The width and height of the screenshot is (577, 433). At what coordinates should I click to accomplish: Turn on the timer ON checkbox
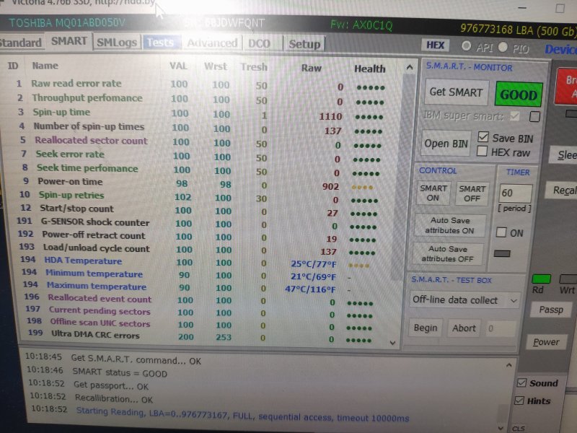coord(502,233)
